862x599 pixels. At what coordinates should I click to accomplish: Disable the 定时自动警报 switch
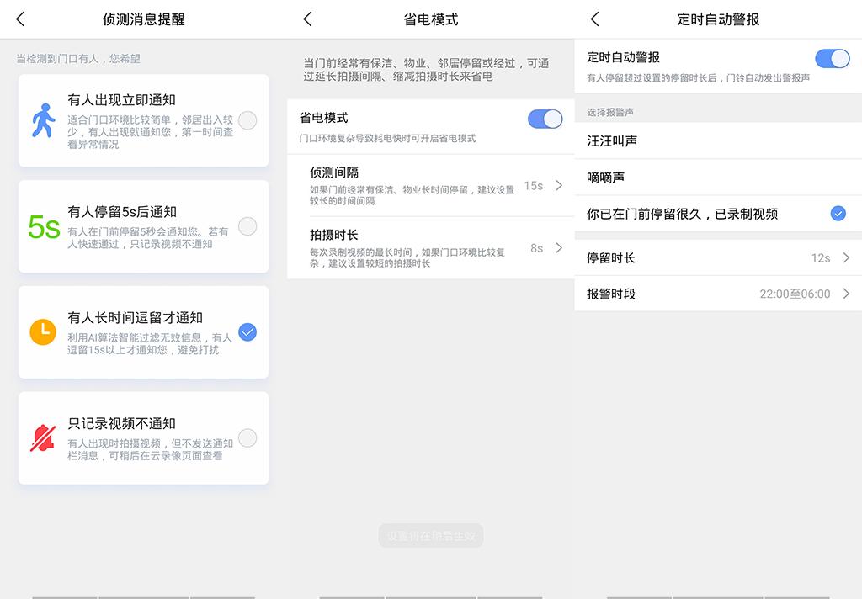[x=833, y=59]
